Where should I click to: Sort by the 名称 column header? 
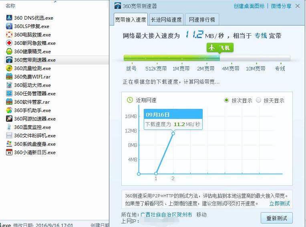click(10, 6)
